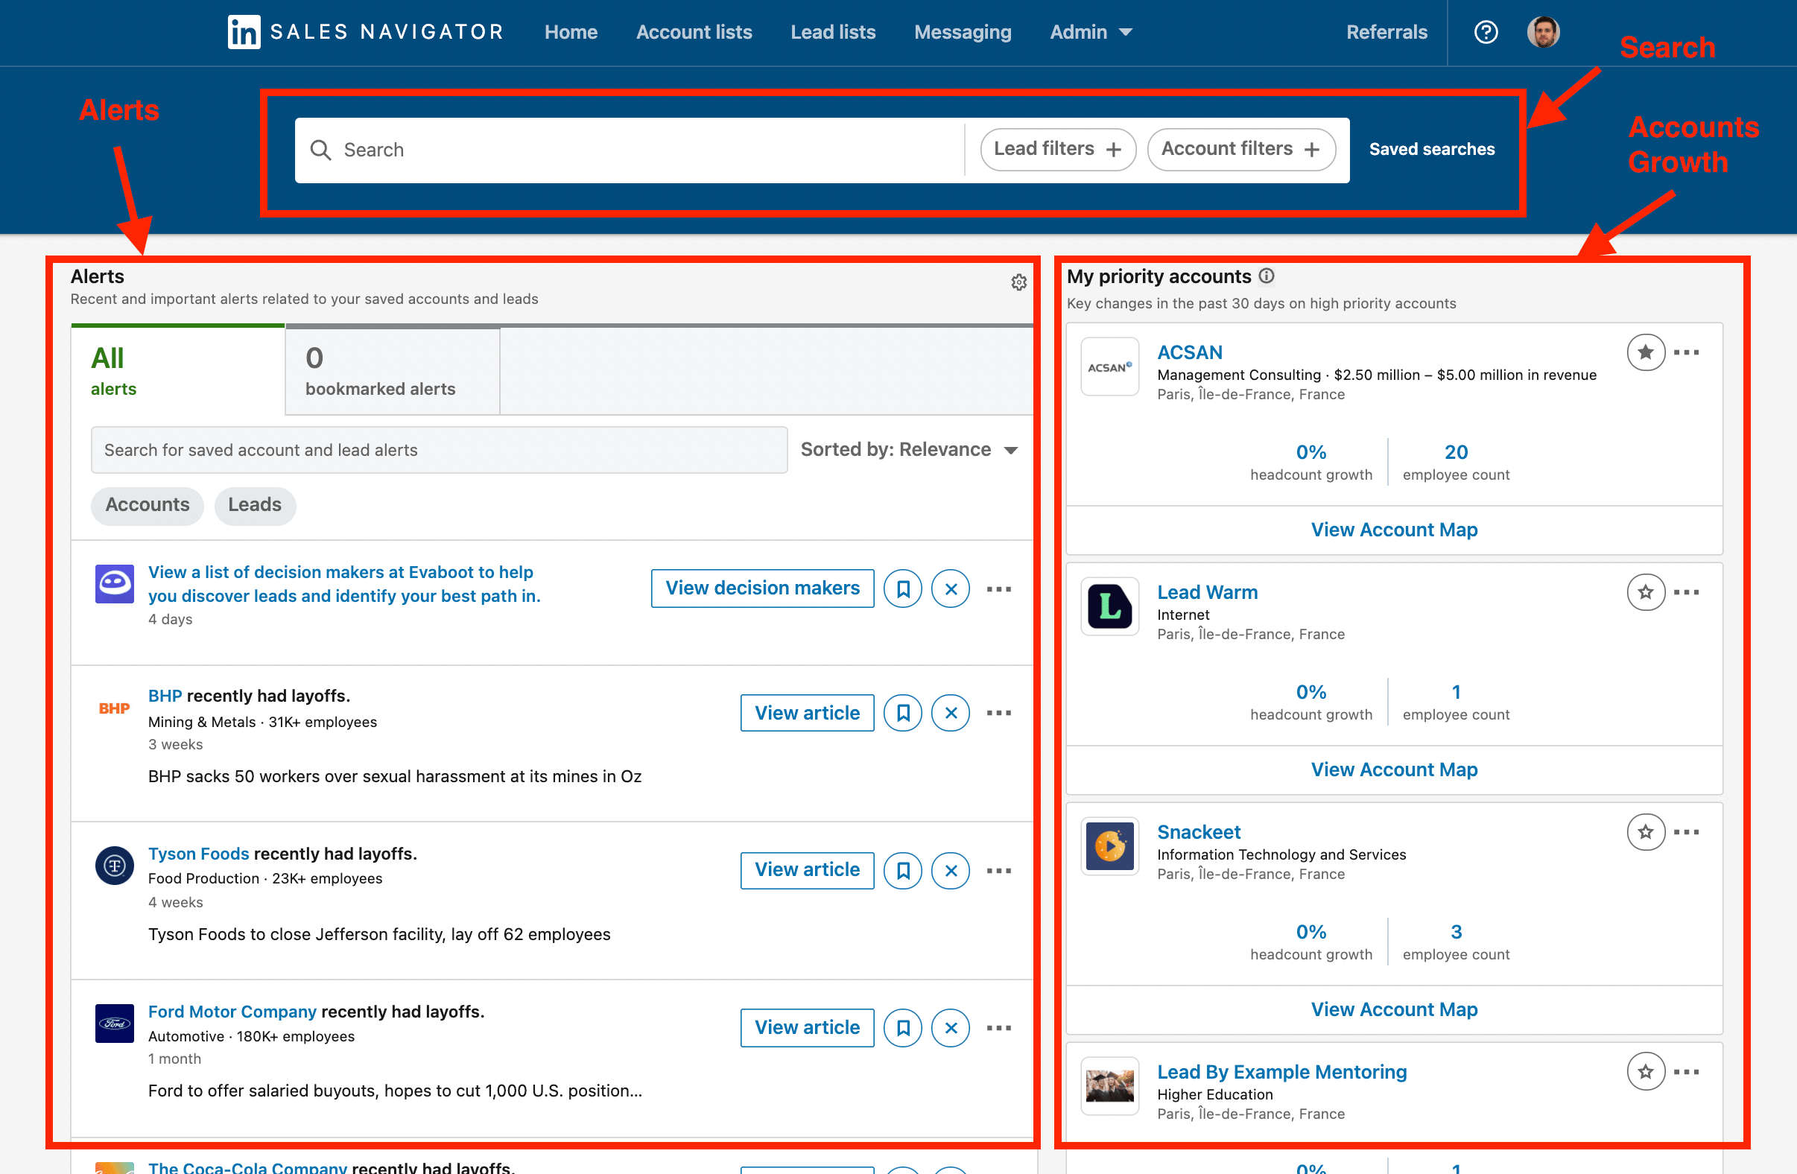
Task: Open more options for Lead By Example Mentoring
Action: tap(1686, 1071)
